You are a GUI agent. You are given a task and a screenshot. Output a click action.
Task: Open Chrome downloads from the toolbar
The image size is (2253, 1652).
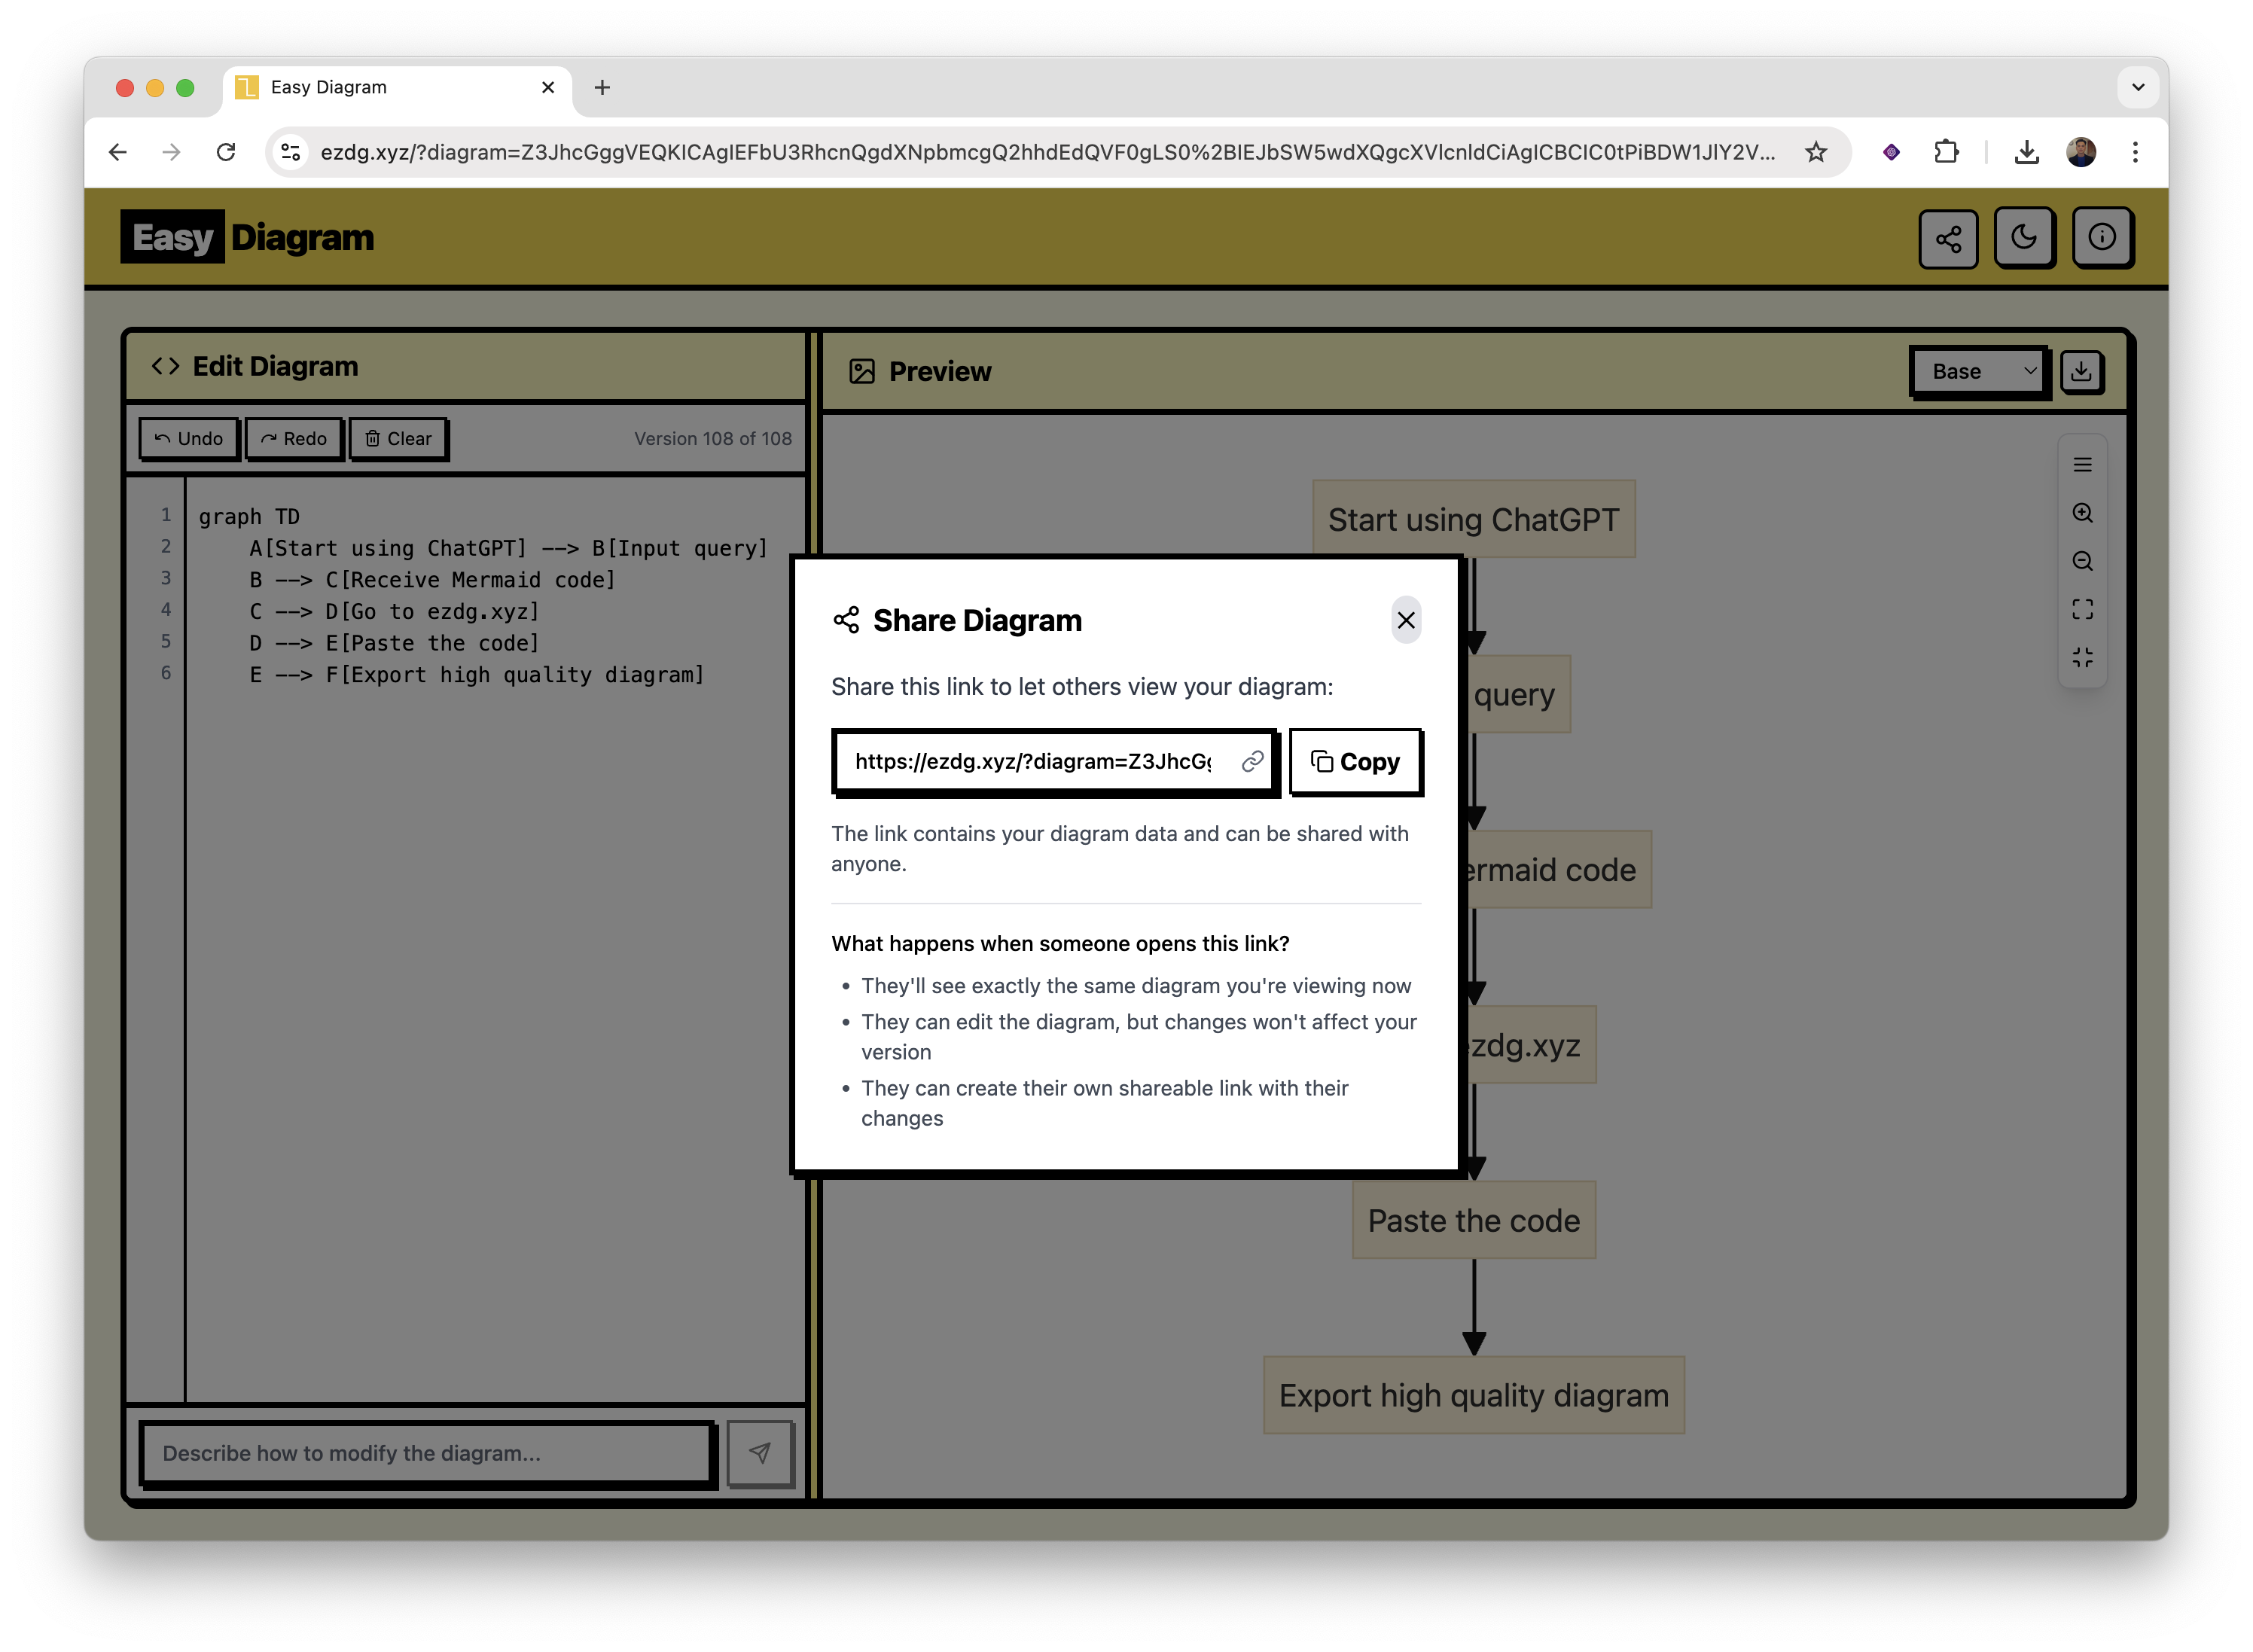click(x=2027, y=152)
